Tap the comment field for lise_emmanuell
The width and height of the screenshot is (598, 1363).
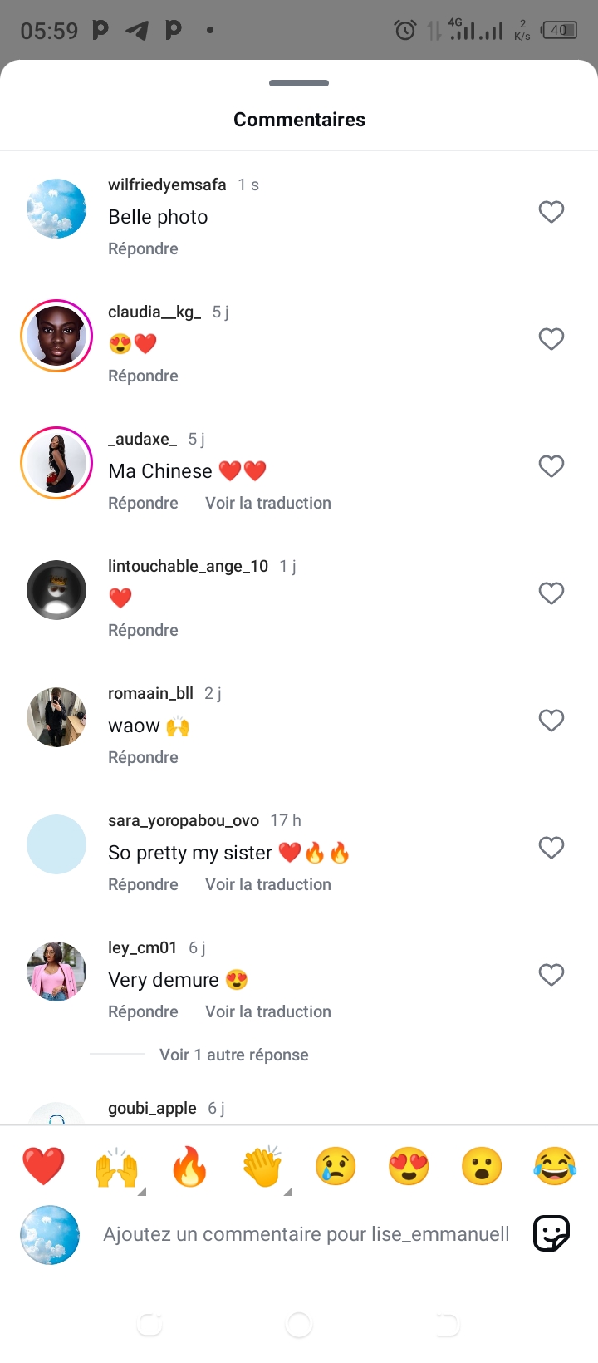point(306,1234)
